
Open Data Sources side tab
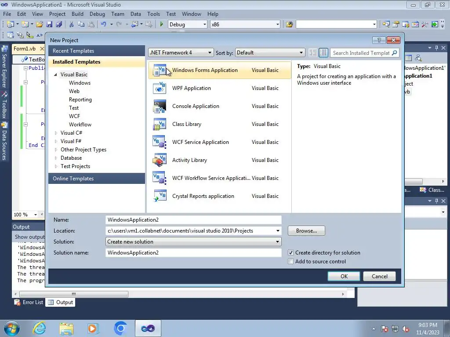click(x=4, y=141)
